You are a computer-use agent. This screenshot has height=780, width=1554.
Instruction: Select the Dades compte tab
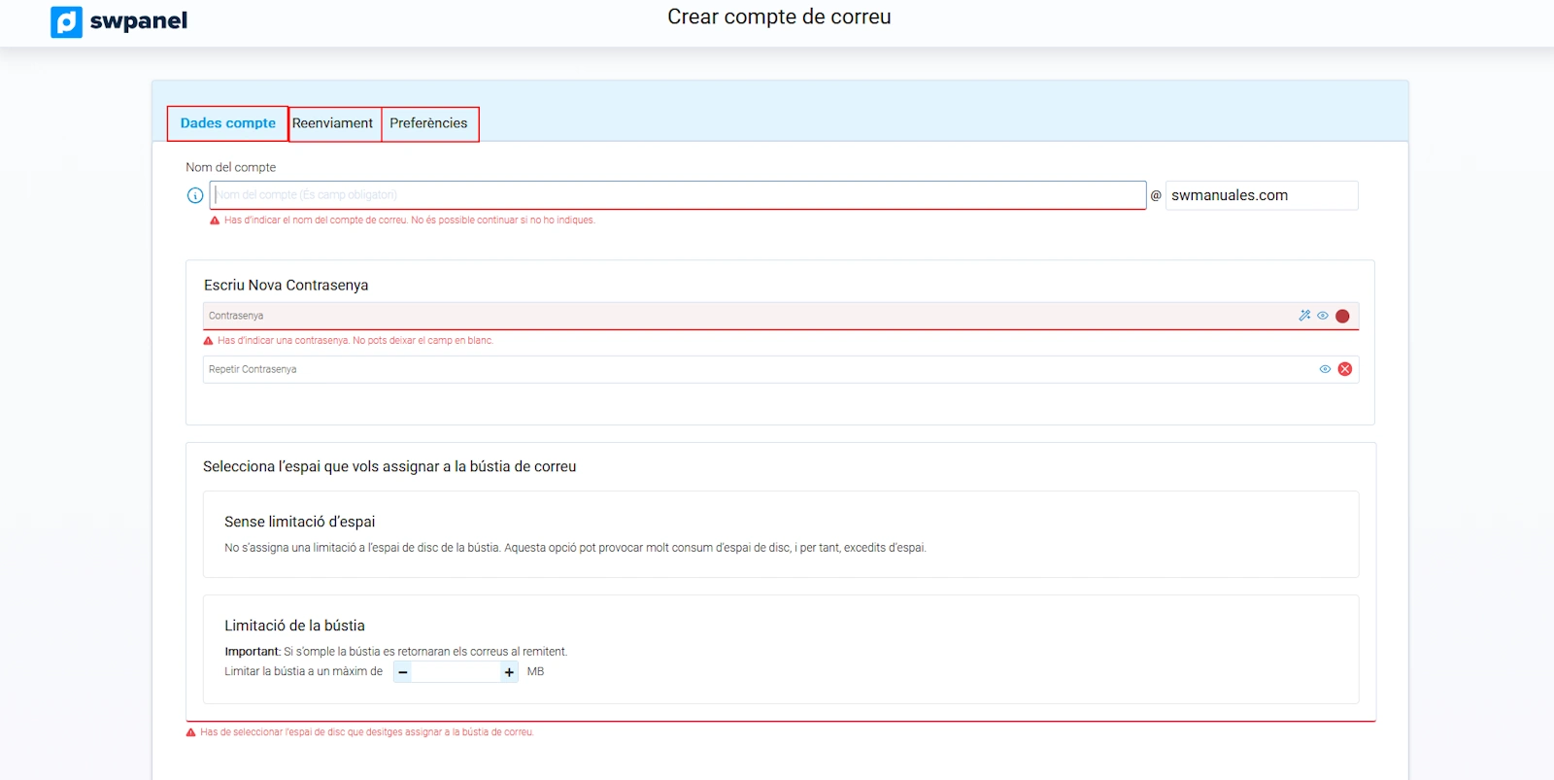[x=228, y=123]
